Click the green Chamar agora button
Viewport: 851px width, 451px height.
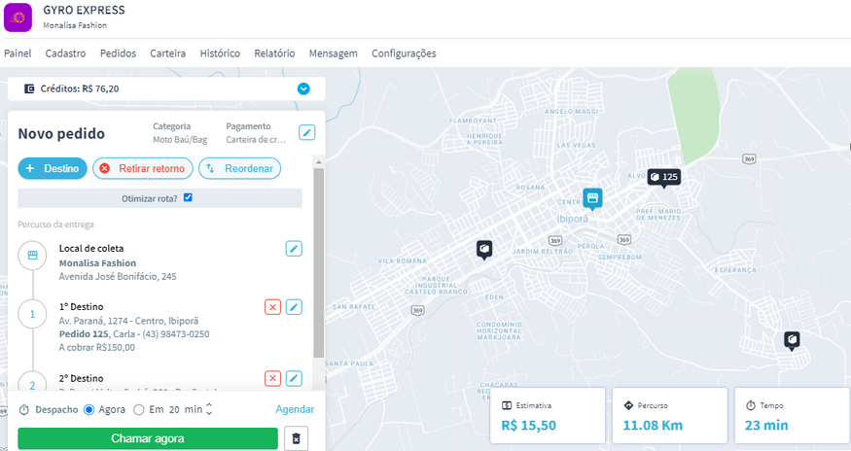click(x=147, y=438)
